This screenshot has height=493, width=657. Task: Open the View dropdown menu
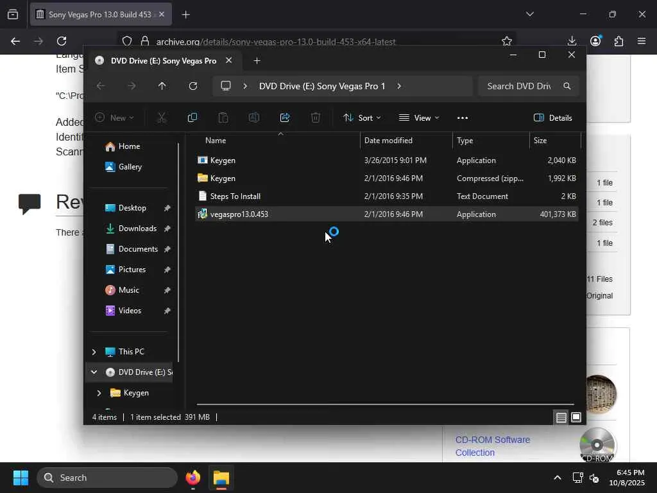click(419, 118)
